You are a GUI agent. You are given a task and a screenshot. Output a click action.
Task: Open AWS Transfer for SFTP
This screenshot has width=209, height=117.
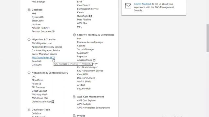[x=43, y=58]
